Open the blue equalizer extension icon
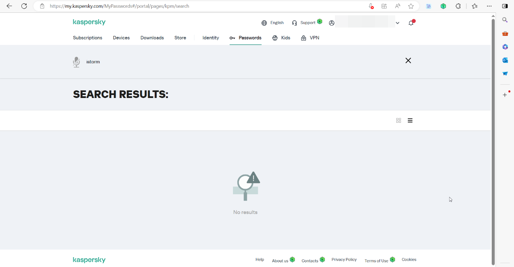514x267 pixels. coord(429,6)
